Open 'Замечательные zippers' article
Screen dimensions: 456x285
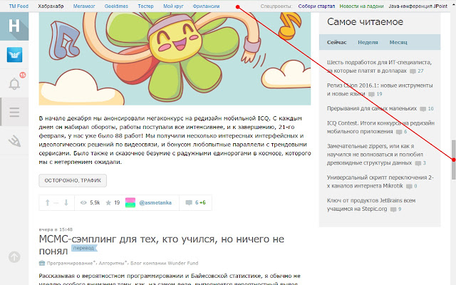click(375, 155)
